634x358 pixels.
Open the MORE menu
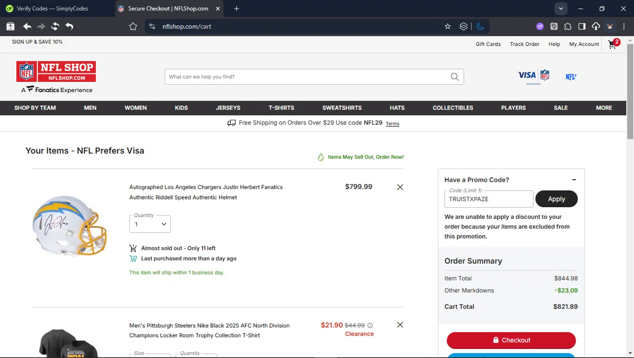[x=604, y=108]
